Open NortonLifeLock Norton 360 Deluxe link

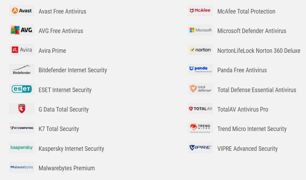pos(258,51)
